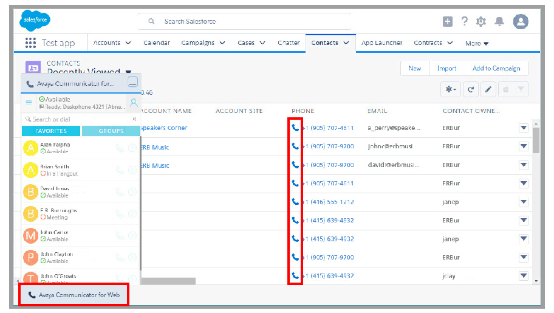The height and width of the screenshot is (313, 554).
Task: Click the New contact button
Action: (x=414, y=68)
